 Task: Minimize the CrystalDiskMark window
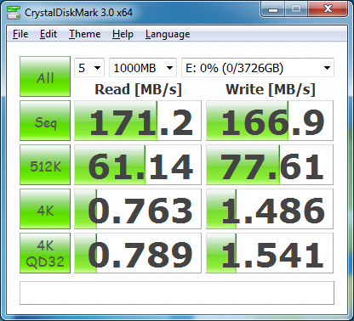tap(273, 9)
